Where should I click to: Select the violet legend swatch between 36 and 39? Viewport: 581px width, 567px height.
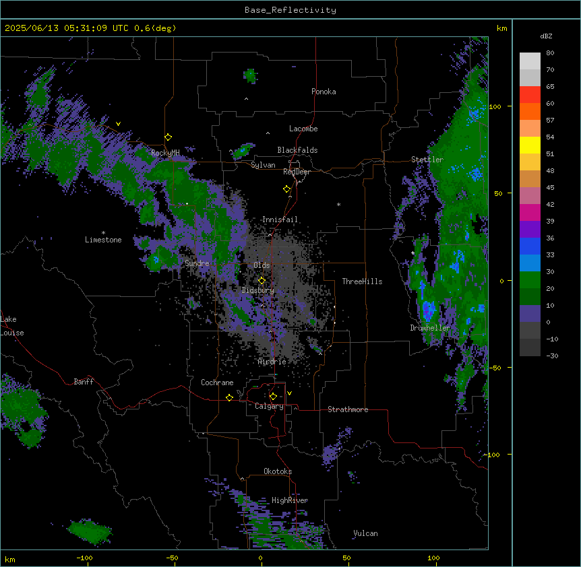[530, 230]
